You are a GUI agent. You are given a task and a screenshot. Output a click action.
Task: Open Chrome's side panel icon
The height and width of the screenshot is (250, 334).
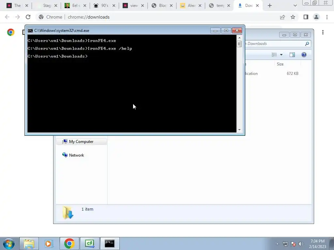point(306,17)
